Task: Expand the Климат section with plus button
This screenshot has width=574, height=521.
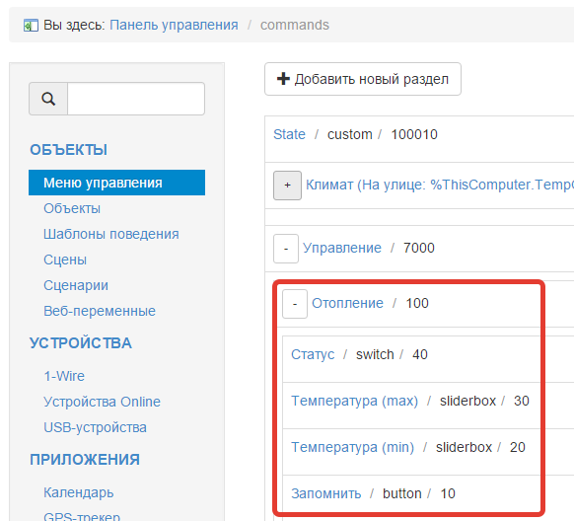Action: click(287, 186)
